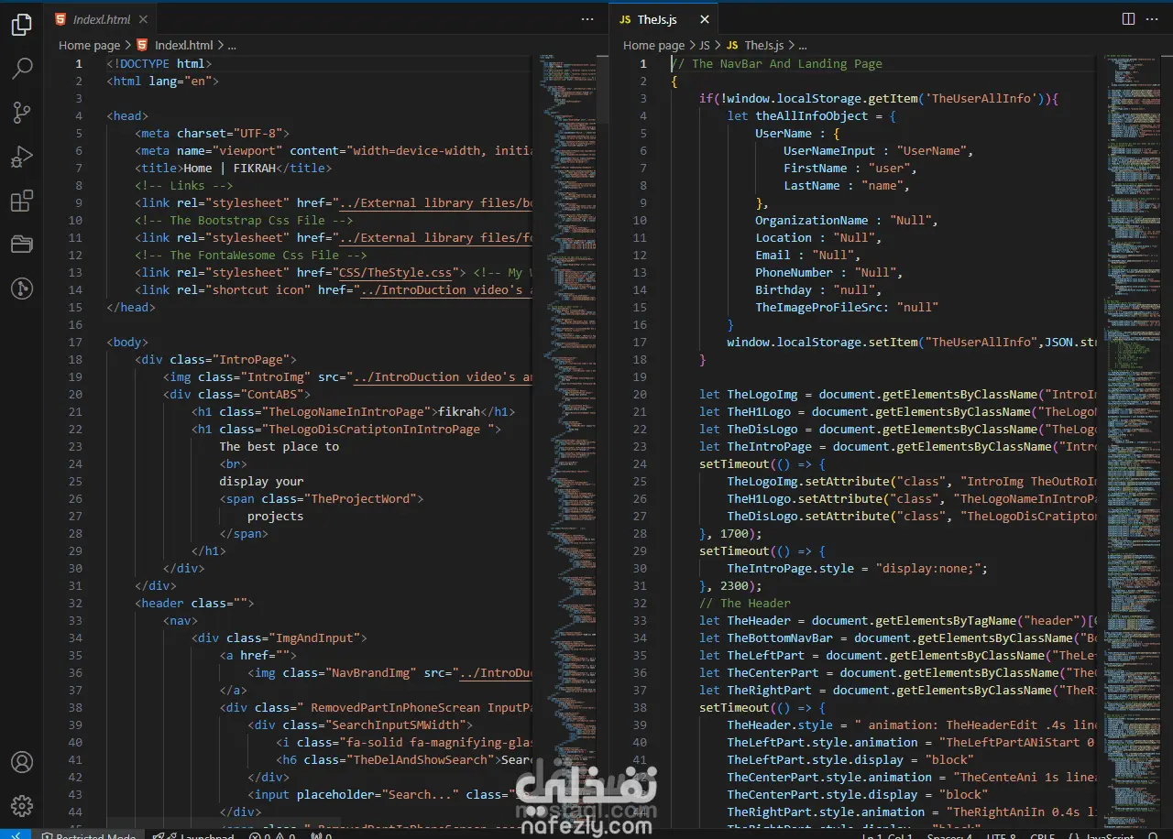Click the '// The NavBar And Landing Page' comment
1173x839 pixels.
point(777,64)
